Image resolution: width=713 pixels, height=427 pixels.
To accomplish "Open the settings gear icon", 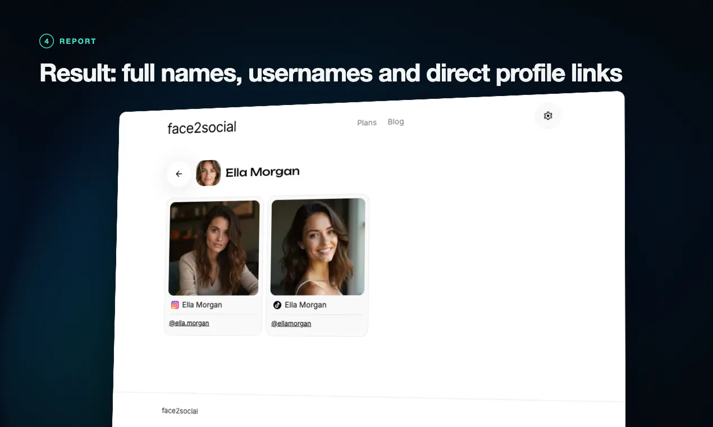I will point(548,116).
